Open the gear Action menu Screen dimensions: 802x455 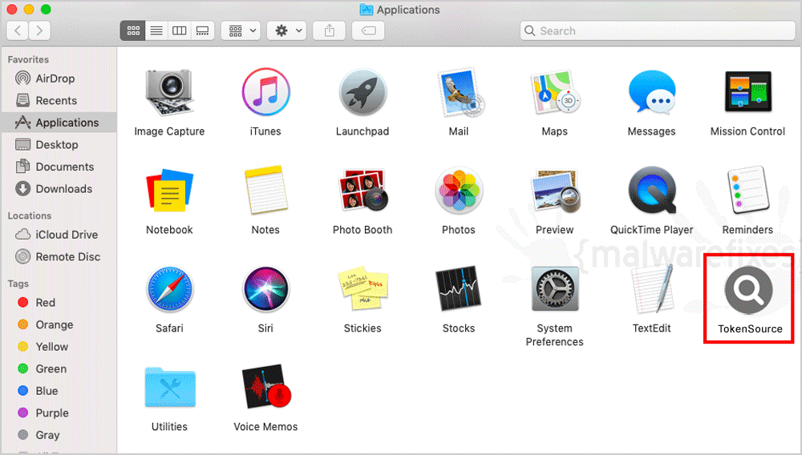(286, 30)
